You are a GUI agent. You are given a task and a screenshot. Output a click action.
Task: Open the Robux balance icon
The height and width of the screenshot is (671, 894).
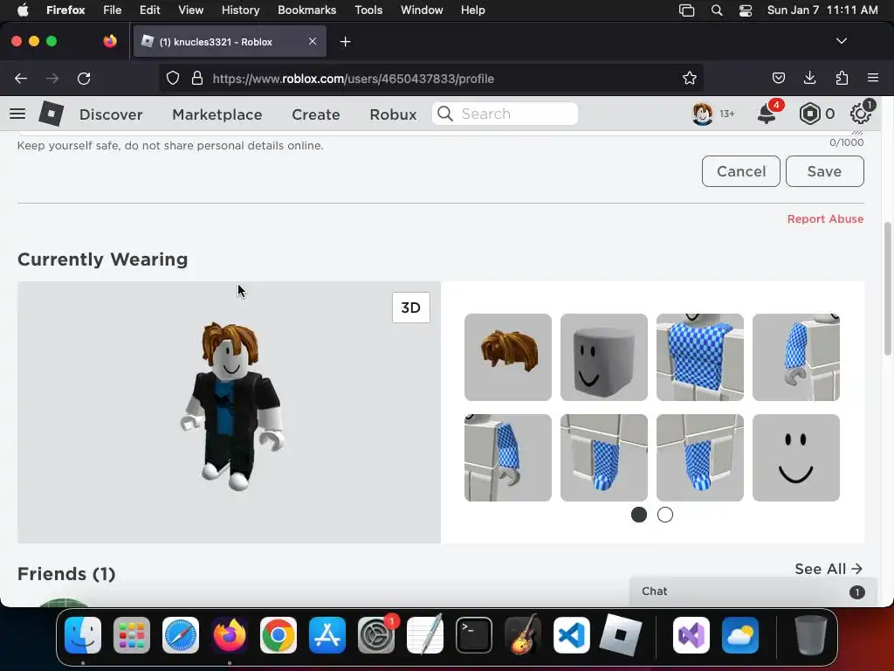[x=809, y=114]
